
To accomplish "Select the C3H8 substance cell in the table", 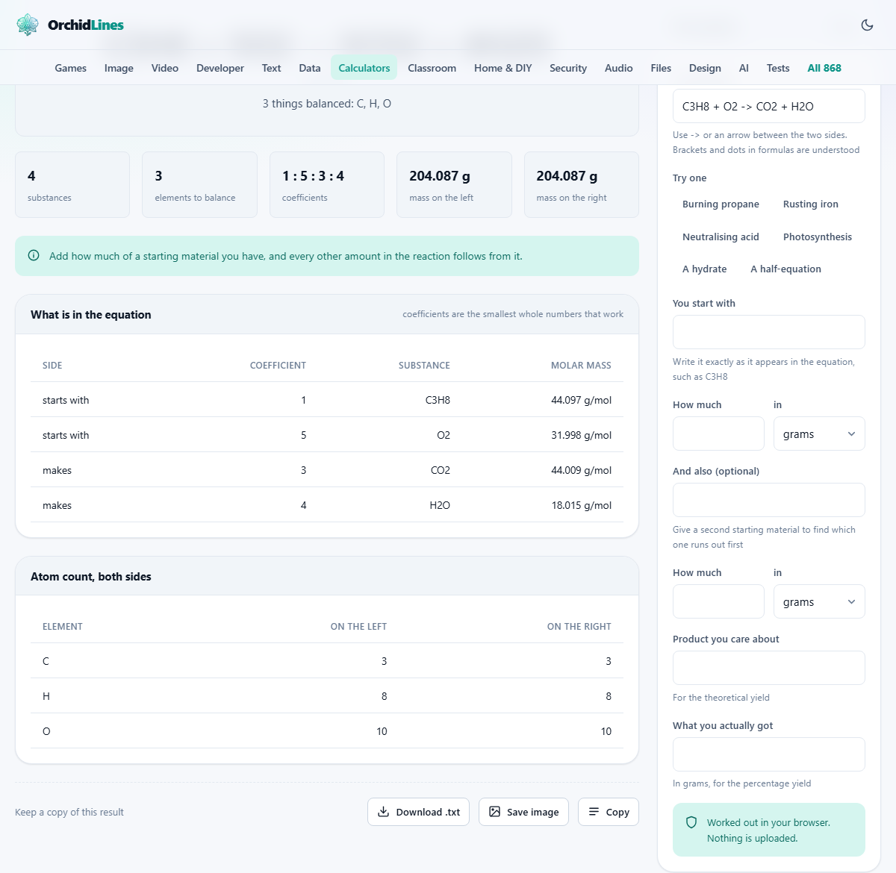I will [x=438, y=400].
